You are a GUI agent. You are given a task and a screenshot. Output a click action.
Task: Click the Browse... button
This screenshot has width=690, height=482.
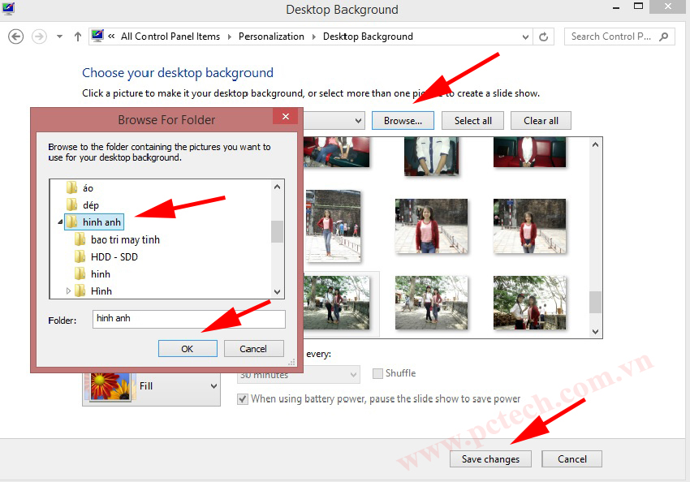pyautogui.click(x=403, y=121)
